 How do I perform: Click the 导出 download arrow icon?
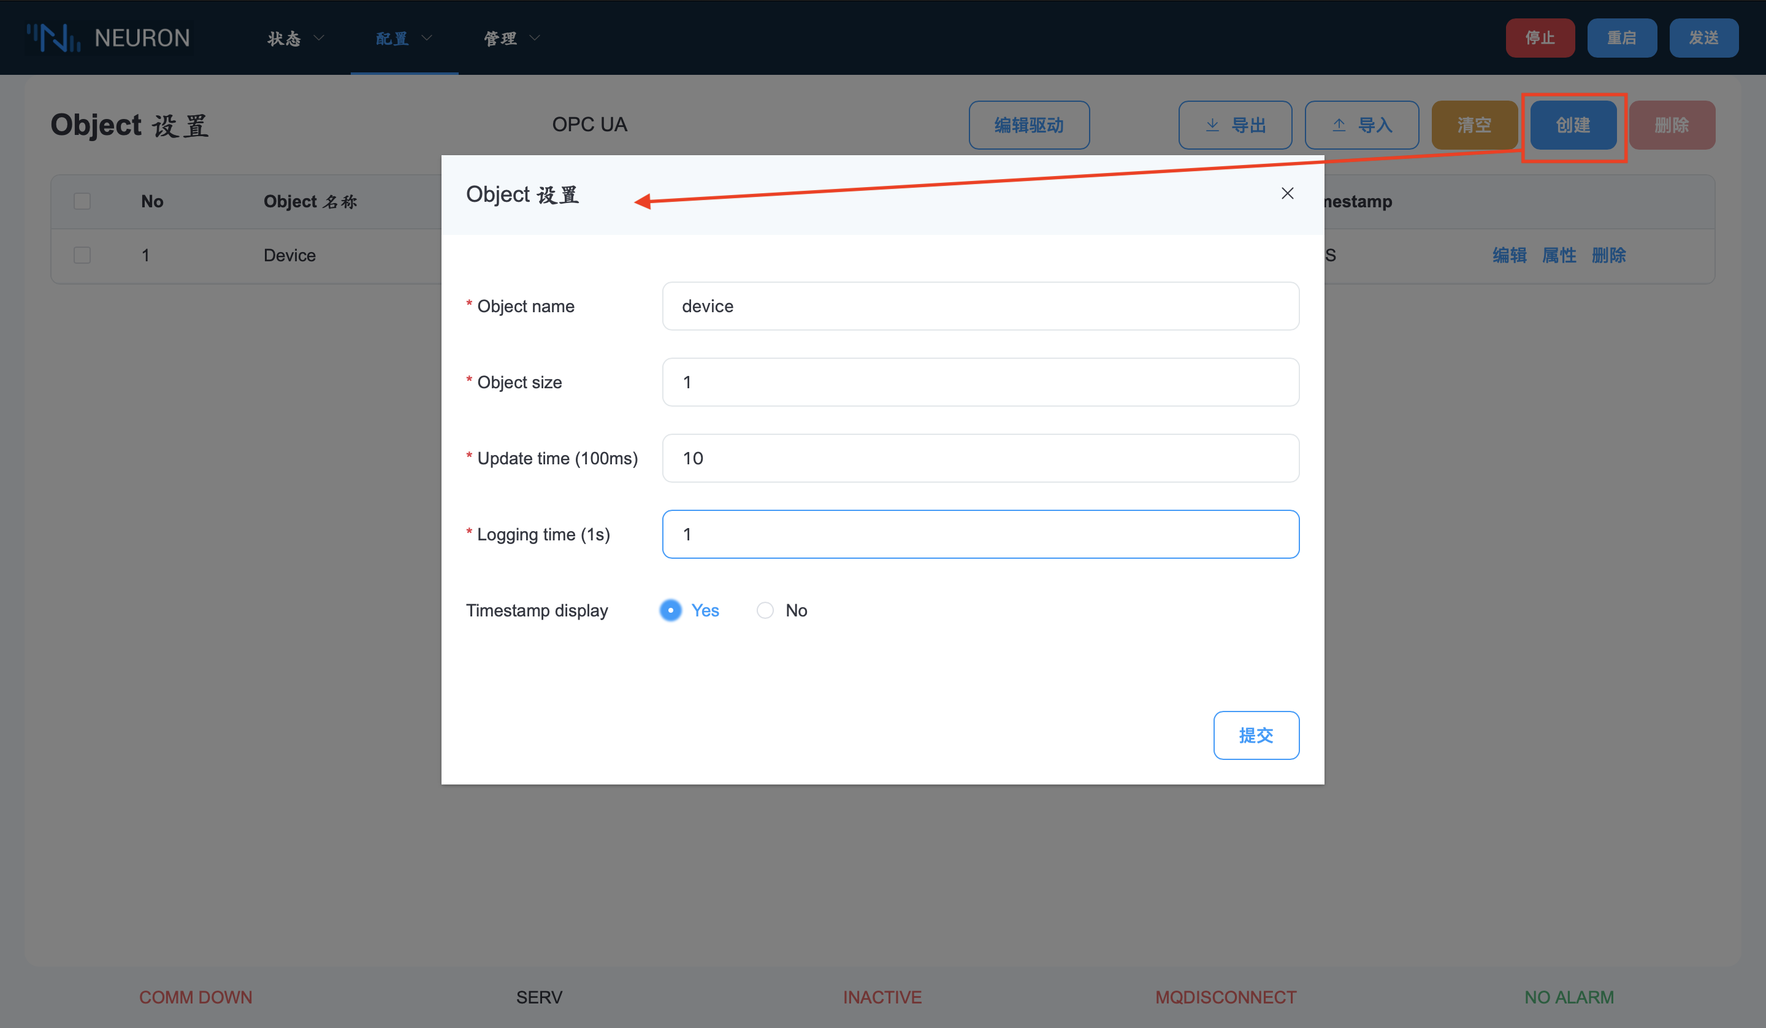coord(1212,126)
